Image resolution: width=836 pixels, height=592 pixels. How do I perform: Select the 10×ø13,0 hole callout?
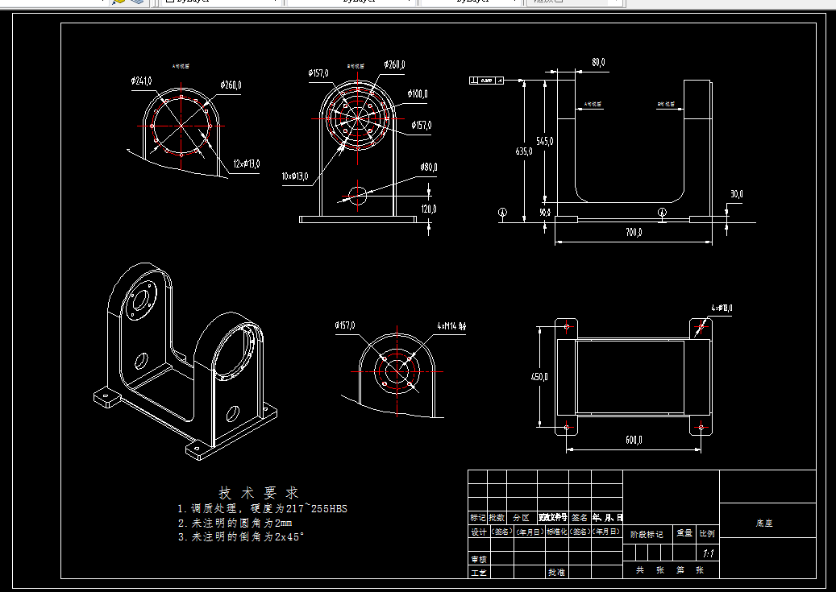(294, 176)
